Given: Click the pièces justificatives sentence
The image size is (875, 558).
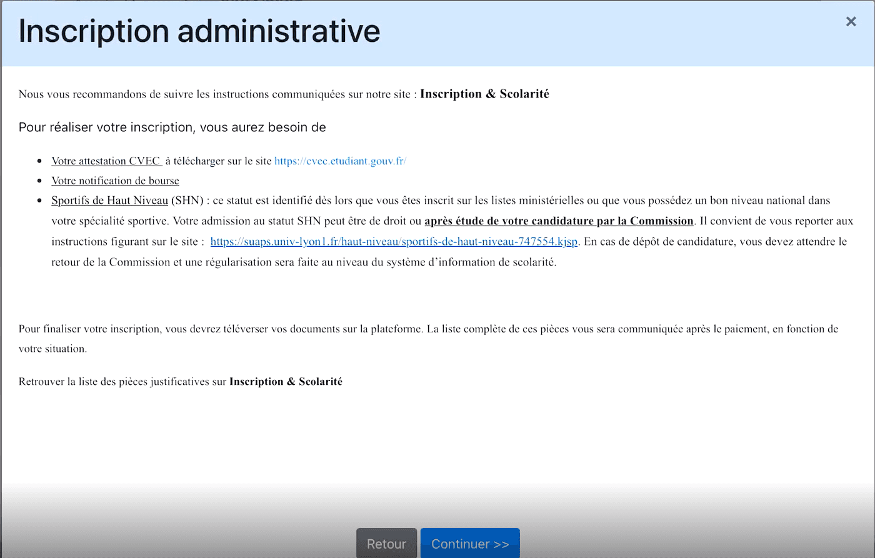Looking at the screenshot, I should point(179,381).
